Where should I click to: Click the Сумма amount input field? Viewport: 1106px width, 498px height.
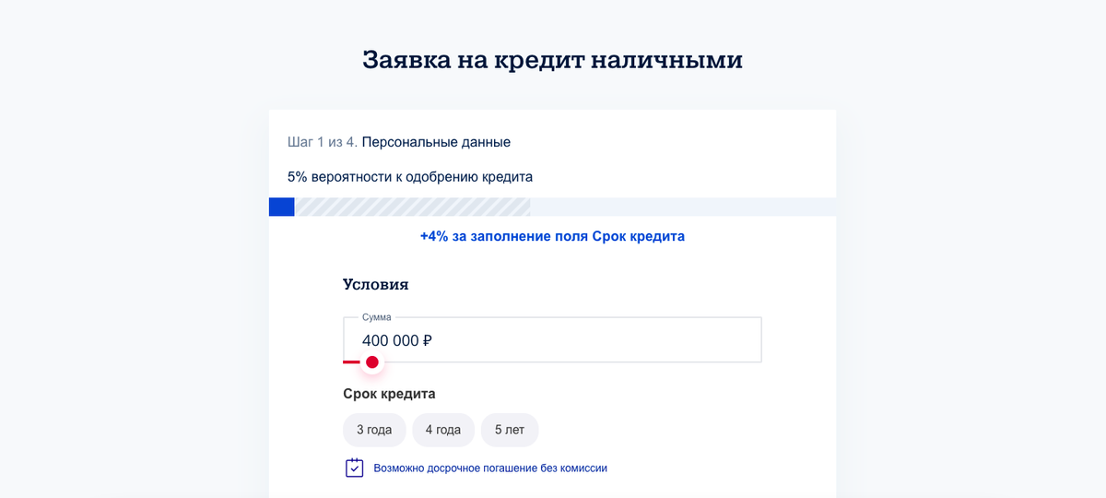[552, 339]
